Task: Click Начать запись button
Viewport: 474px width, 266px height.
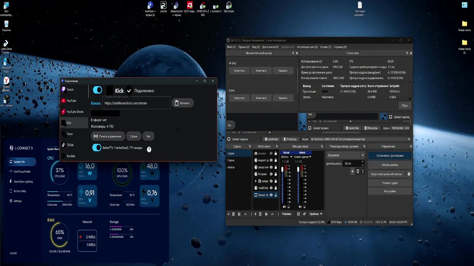Action: (x=390, y=165)
